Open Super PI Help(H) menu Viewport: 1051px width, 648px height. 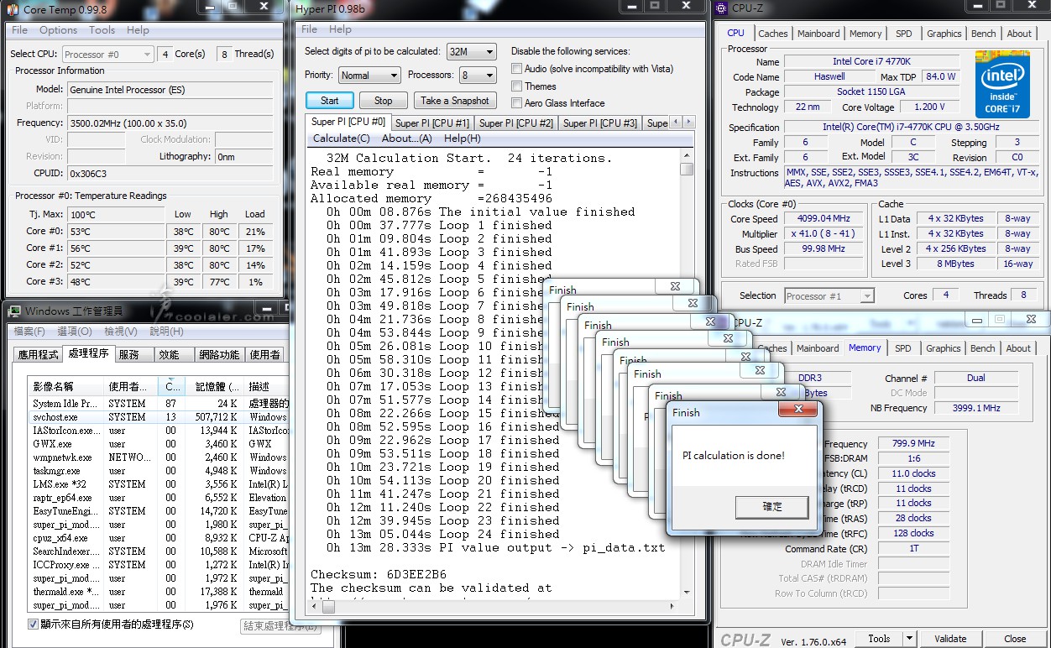pos(463,138)
